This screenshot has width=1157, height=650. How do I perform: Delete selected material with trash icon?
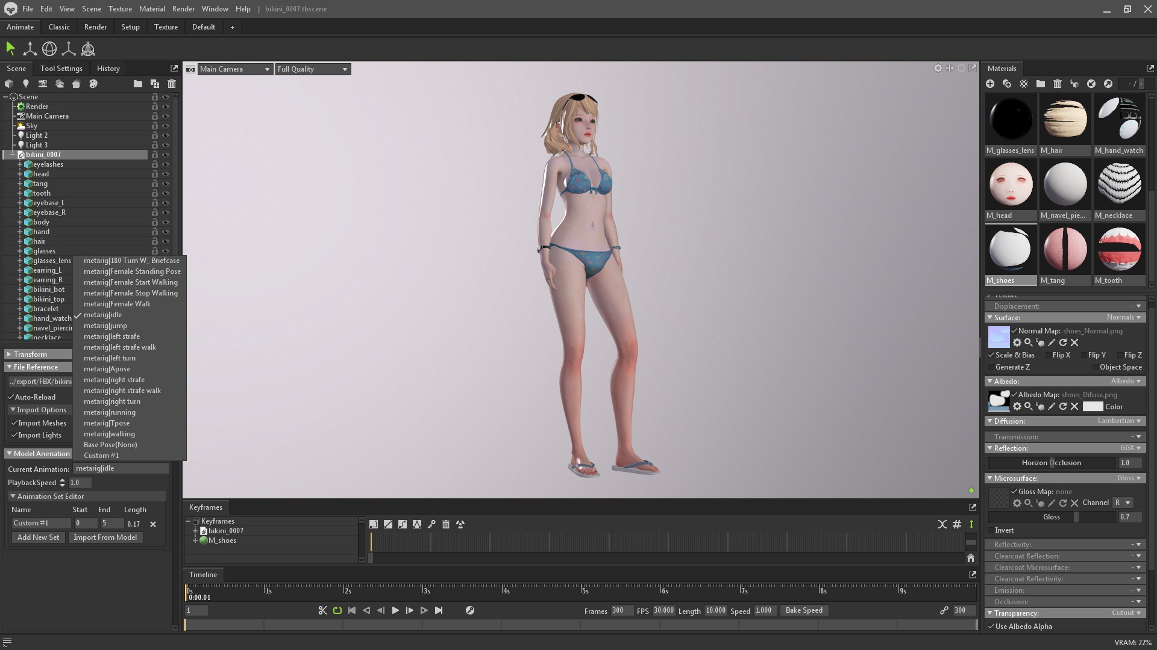[1058, 84]
